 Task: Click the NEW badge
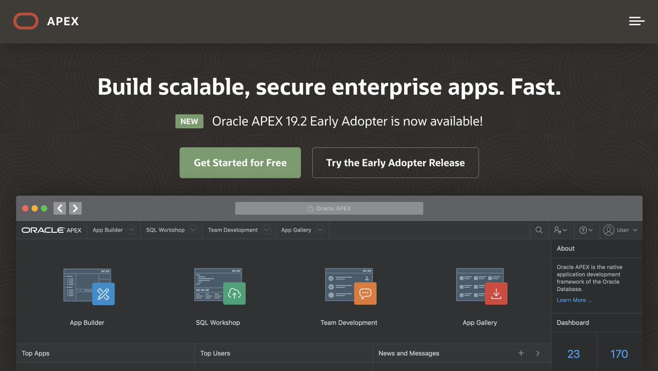click(x=189, y=121)
